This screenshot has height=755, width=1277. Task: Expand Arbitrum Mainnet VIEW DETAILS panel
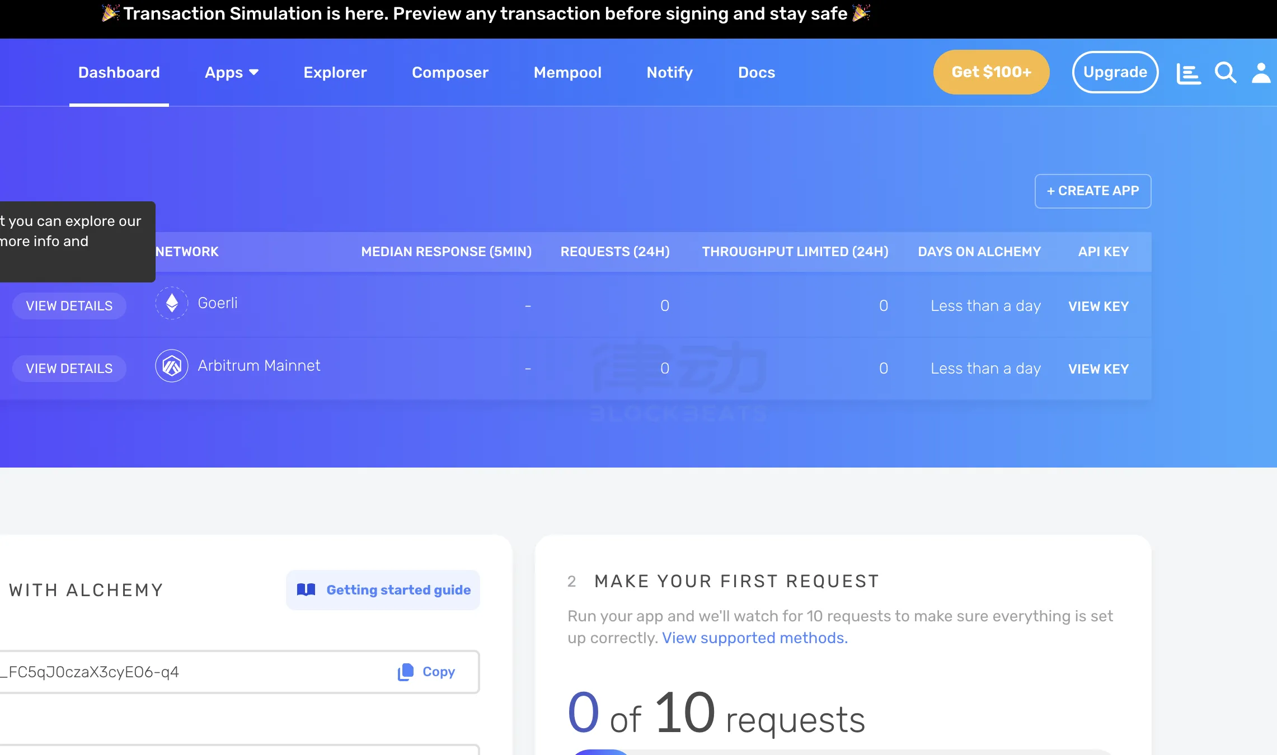[x=69, y=367]
